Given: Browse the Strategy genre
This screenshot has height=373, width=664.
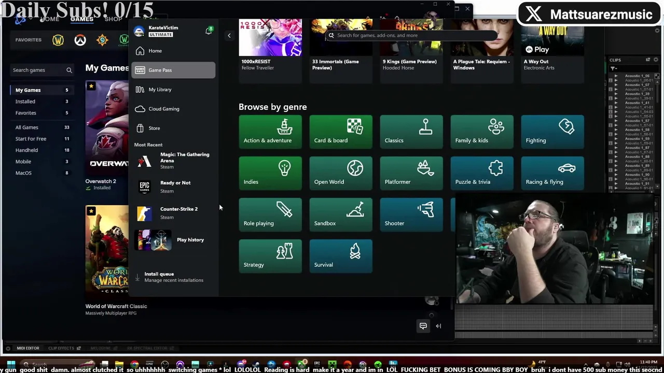Looking at the screenshot, I should click(x=270, y=256).
